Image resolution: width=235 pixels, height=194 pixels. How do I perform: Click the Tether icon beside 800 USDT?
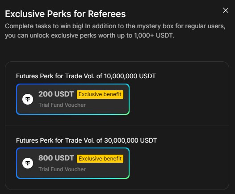[28, 163]
